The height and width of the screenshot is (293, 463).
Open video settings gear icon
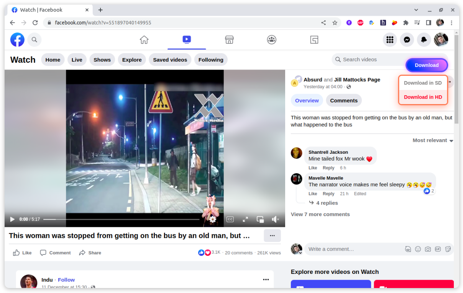pyautogui.click(x=212, y=219)
